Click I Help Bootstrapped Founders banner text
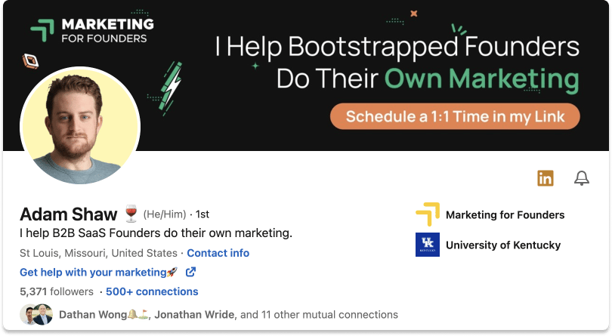The image size is (612, 336). [x=397, y=47]
